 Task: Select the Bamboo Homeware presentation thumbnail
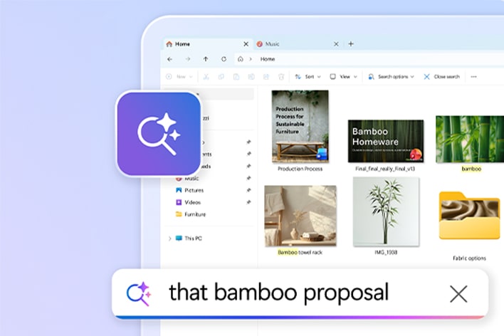(x=385, y=141)
